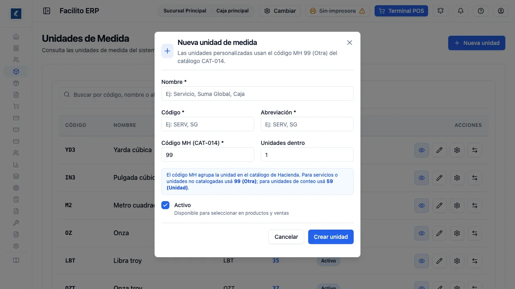Click the Crear unidad button

point(331,237)
